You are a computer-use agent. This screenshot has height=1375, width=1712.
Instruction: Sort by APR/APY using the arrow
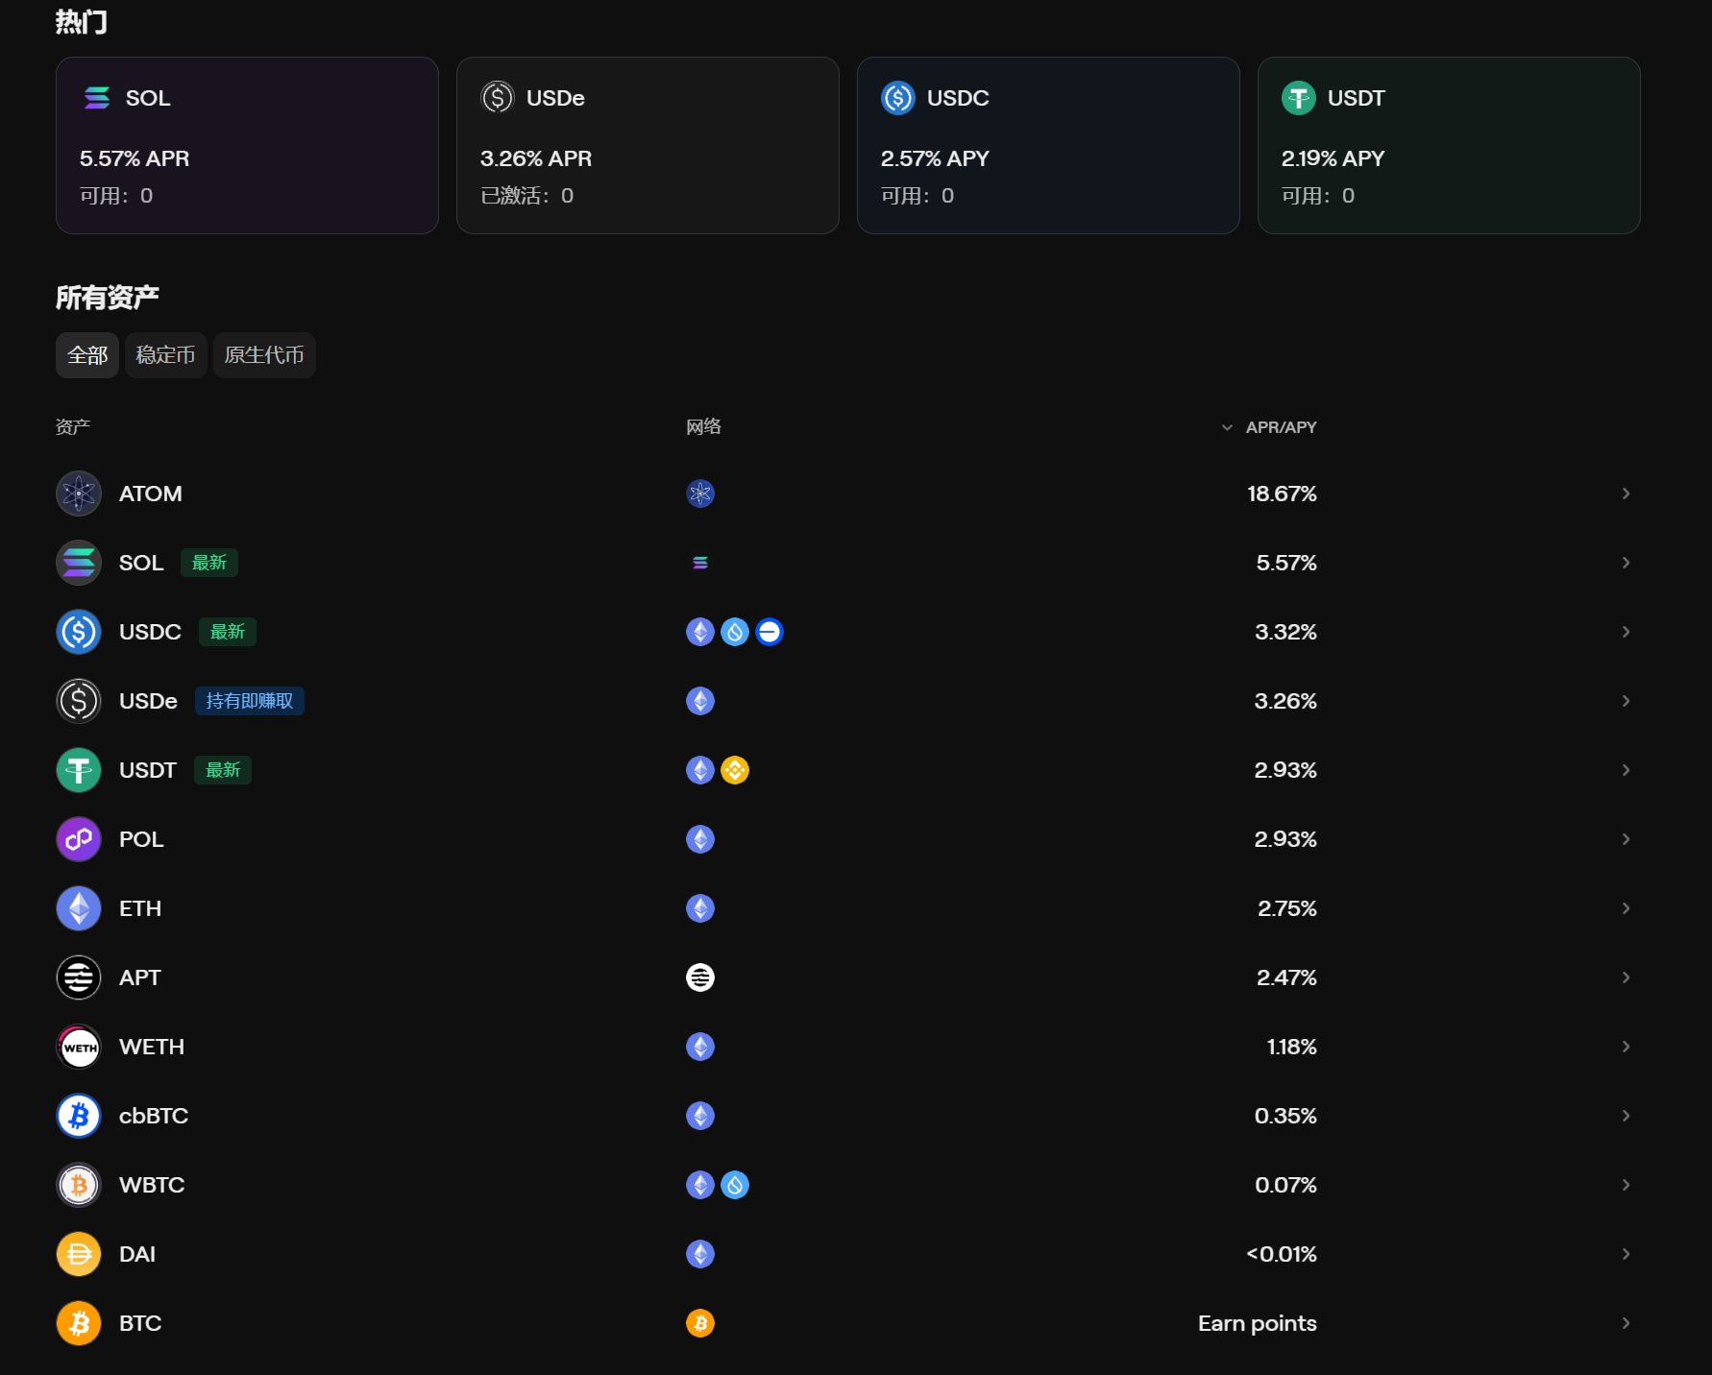pos(1227,427)
